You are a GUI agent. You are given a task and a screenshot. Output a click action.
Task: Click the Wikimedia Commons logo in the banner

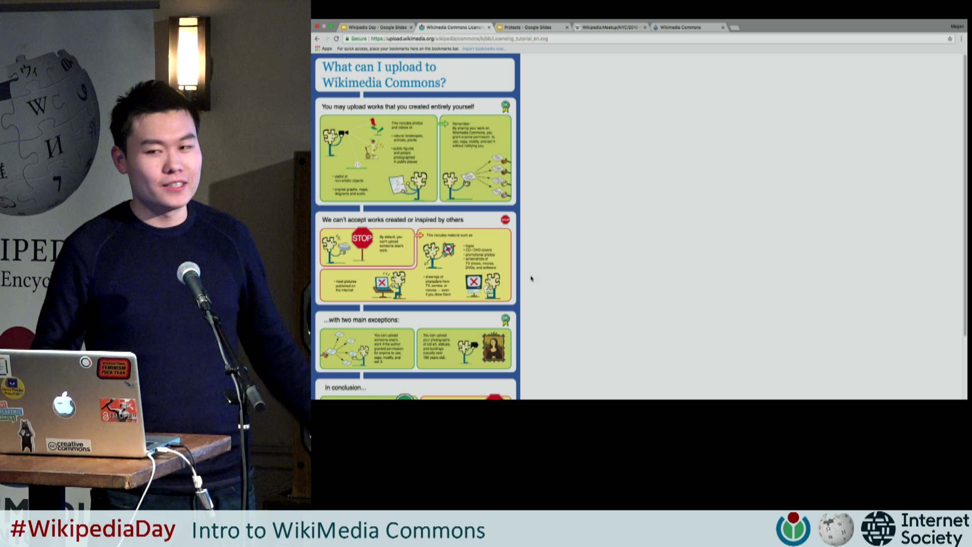point(793,529)
